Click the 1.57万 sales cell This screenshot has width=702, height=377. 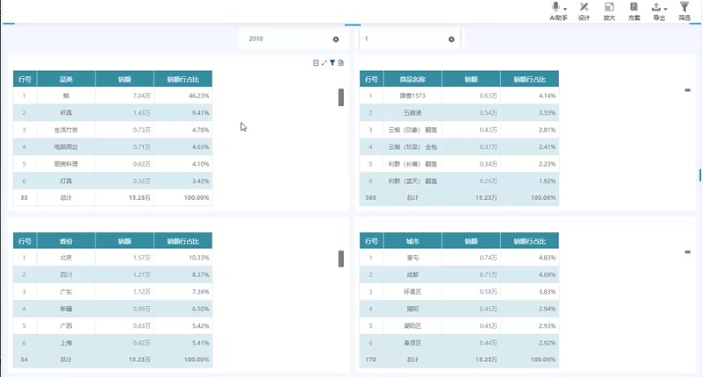(x=125, y=258)
